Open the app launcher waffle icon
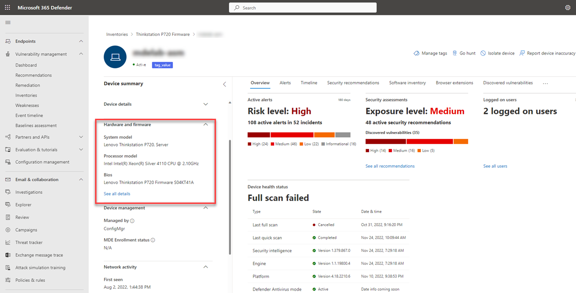 point(8,8)
